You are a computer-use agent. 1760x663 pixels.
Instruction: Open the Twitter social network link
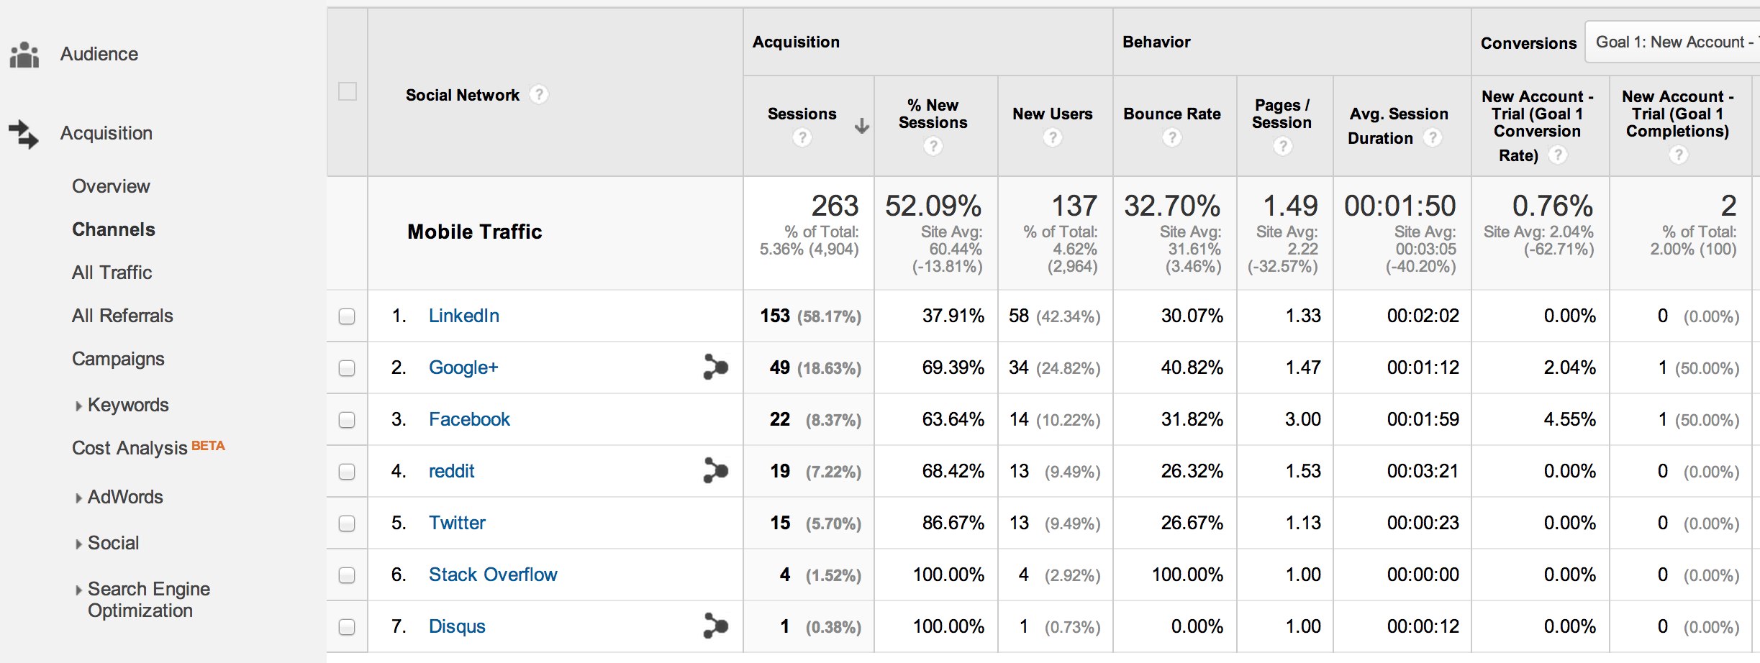(457, 523)
